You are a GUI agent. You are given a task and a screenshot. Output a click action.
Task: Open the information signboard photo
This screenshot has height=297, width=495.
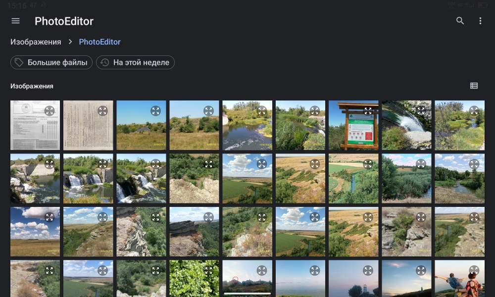(353, 125)
